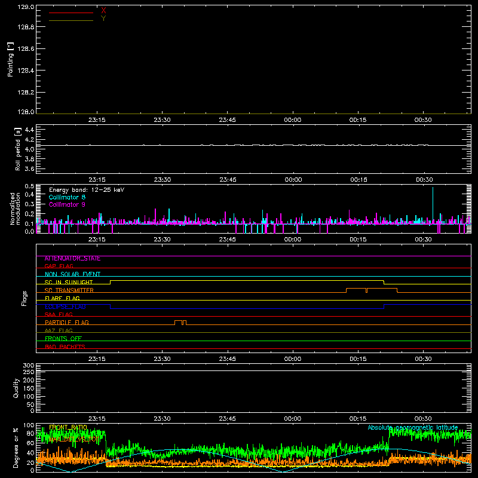The height and width of the screenshot is (478, 478).
Task: Click the Pointing axis title
Action: pos(11,60)
